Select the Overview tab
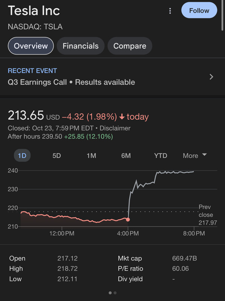 [x=31, y=46]
